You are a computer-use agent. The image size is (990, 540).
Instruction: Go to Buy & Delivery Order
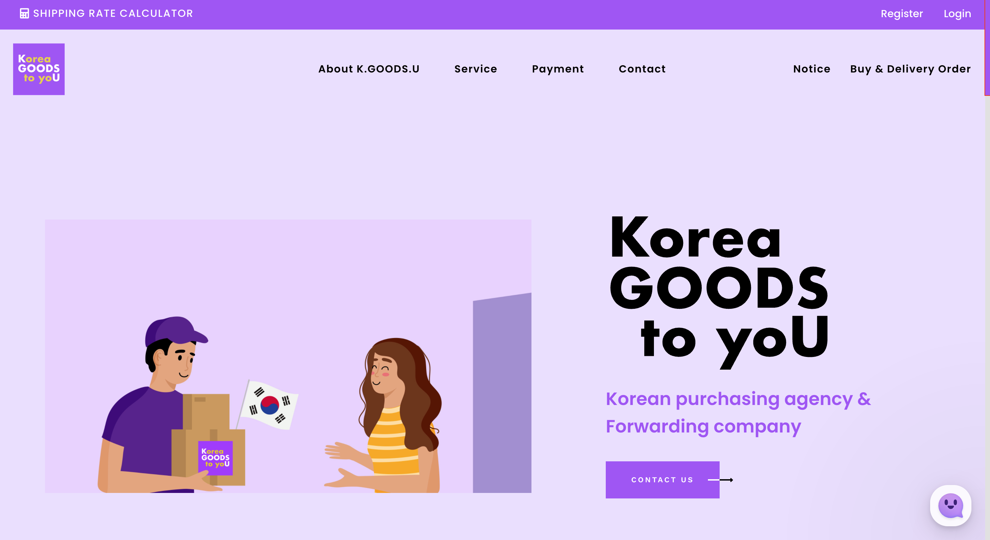point(910,69)
